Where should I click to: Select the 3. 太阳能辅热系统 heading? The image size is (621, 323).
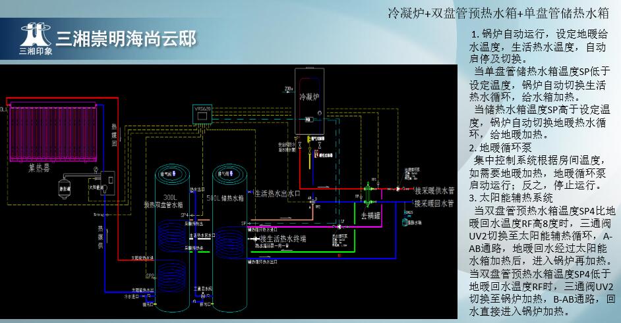(x=511, y=197)
